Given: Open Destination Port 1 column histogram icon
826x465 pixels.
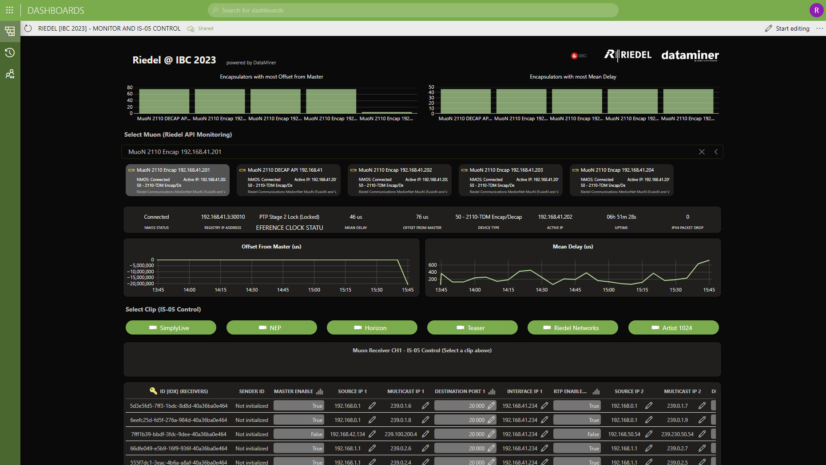Looking at the screenshot, I should [492, 391].
